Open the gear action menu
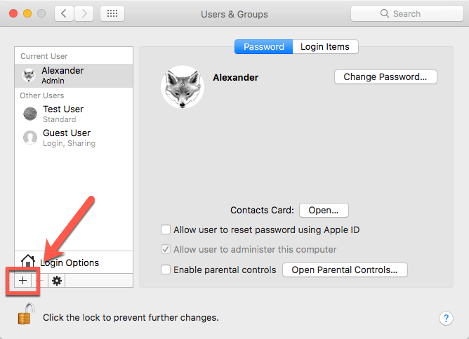The image size is (469, 339). pos(57,280)
